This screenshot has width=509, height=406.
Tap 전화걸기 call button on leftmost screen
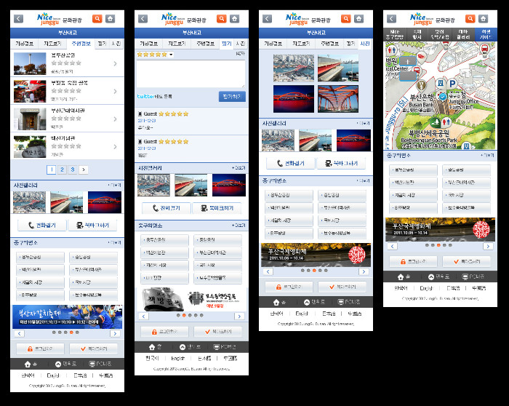[x=42, y=226]
